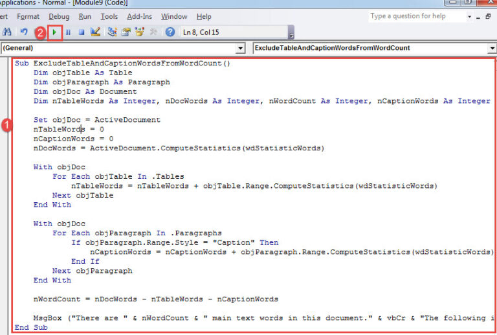Screen dimensions: 497x335
Task: Toggle Design Mode icon
Action: [x=95, y=32]
